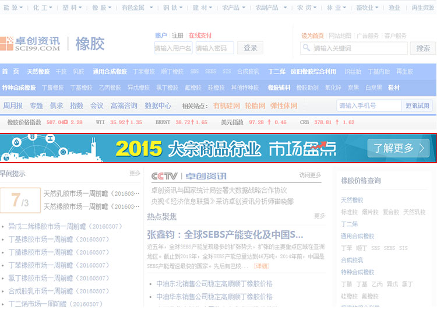Expand the 化工 category dropdown
Viewport: 437px width, 309px height.
44,8
